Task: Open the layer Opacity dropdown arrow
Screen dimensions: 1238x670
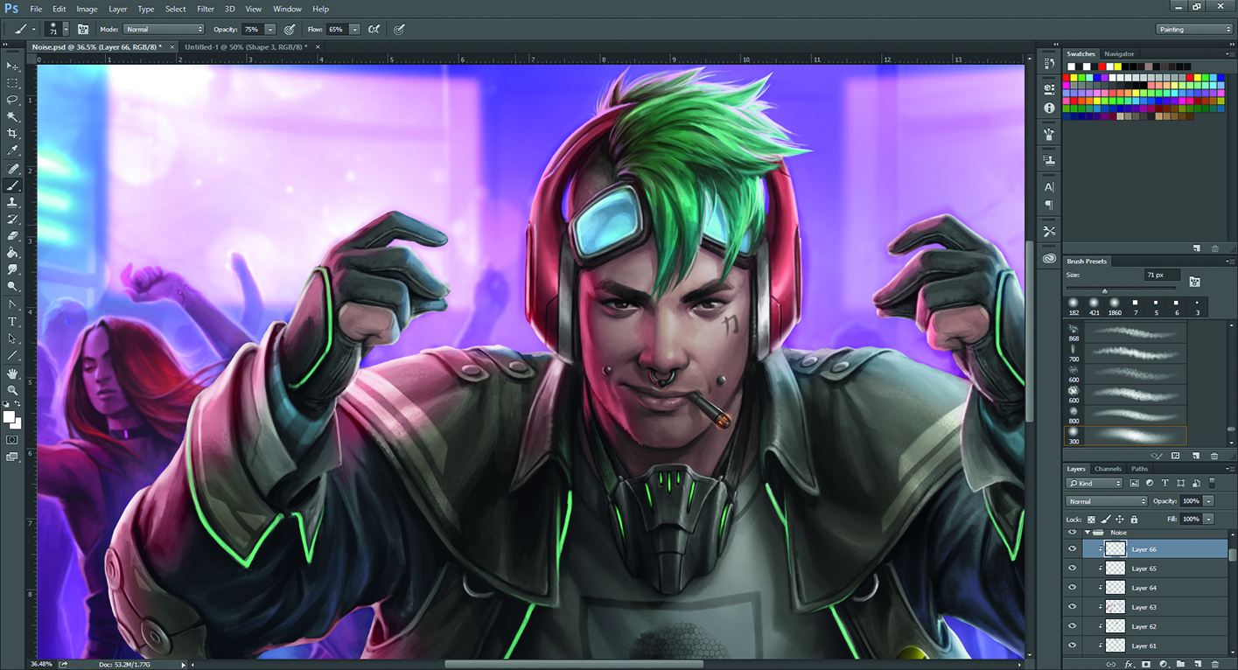Action: [x=1208, y=501]
